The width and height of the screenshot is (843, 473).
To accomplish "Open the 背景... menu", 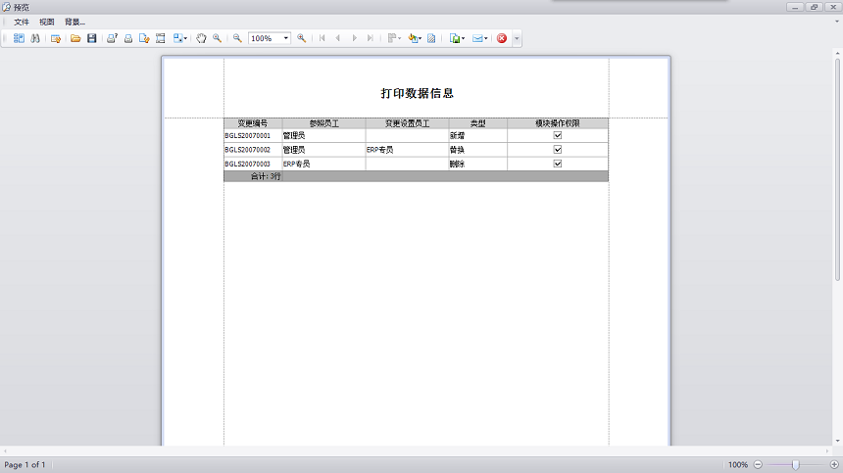I will (74, 22).
